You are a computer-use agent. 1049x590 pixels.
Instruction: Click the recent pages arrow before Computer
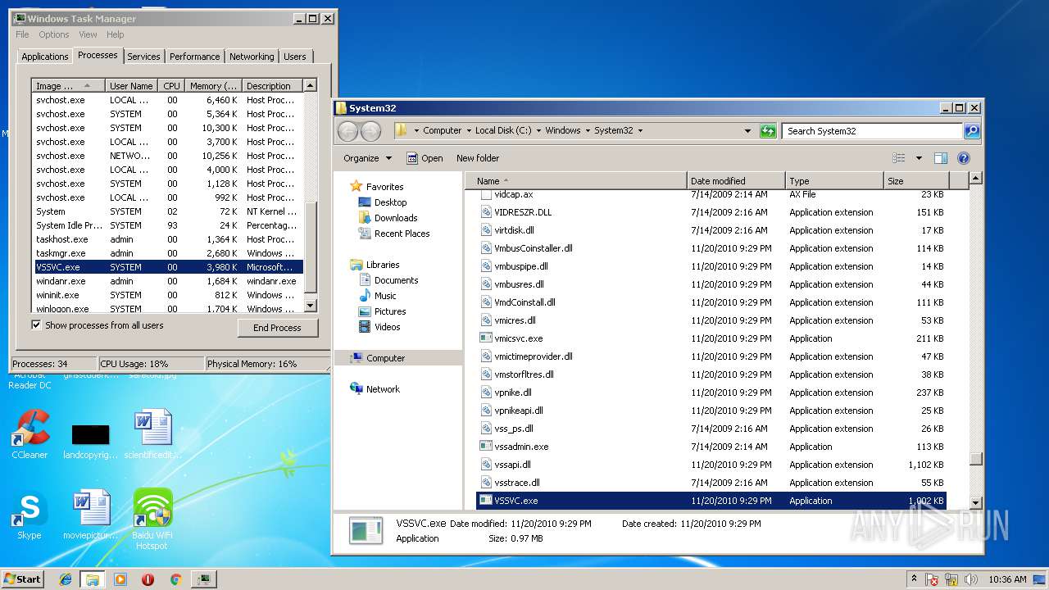(x=416, y=131)
